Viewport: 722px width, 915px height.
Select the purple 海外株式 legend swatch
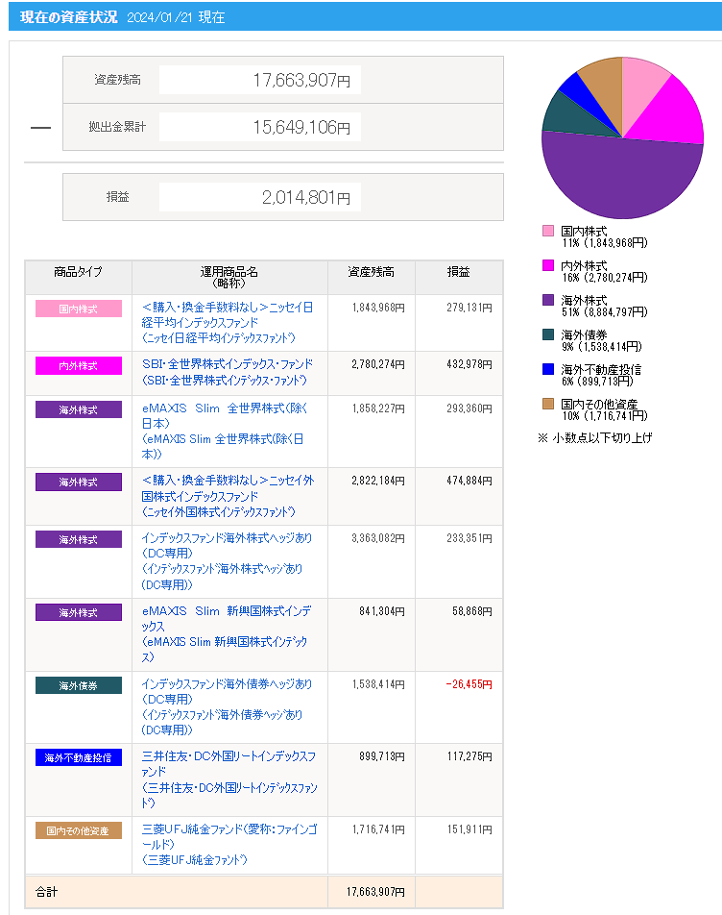(548, 300)
